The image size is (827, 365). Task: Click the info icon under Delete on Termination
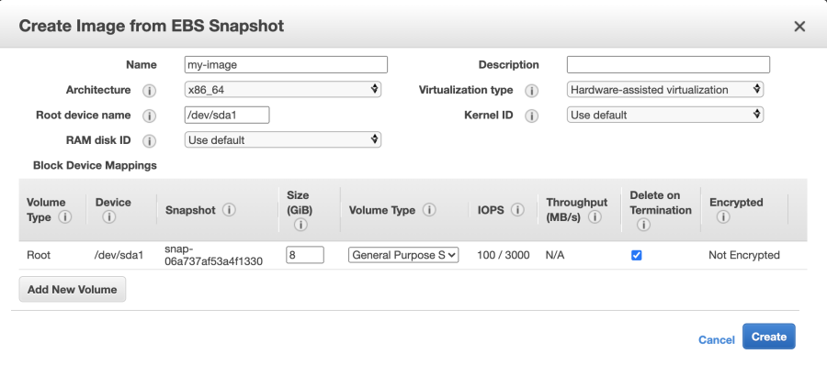[x=643, y=225]
